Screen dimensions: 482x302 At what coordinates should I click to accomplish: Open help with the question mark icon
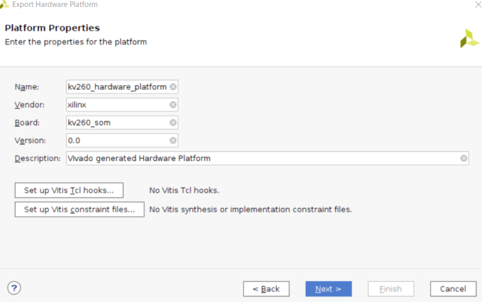tap(14, 288)
